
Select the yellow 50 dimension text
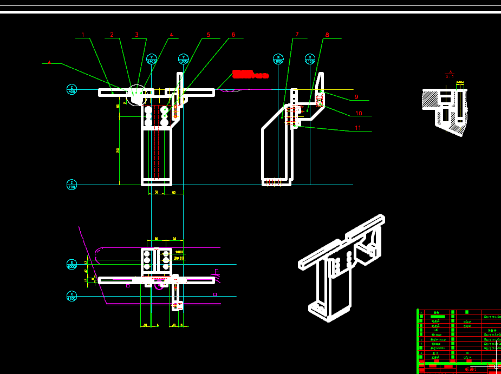(x=157, y=192)
